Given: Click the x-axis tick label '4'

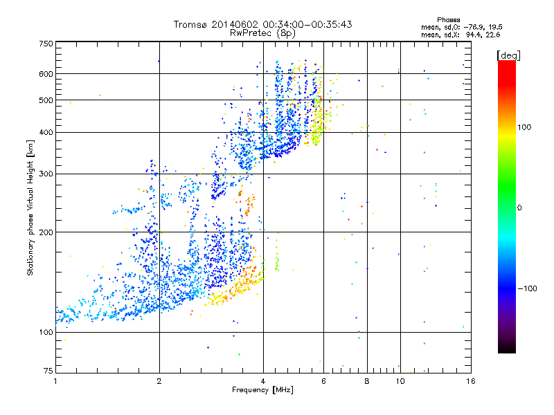Looking at the screenshot, I should 263,381.
